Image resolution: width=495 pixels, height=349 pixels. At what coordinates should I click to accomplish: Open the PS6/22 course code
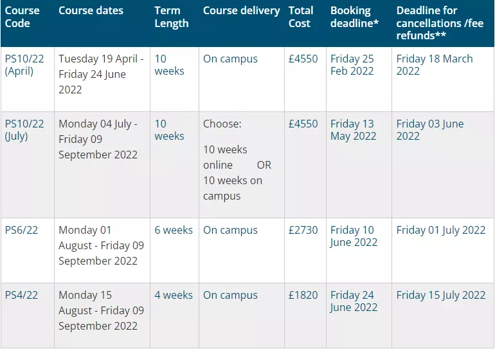[22, 231]
